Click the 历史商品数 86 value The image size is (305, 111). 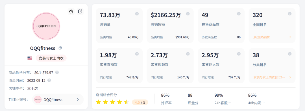[x=239, y=37]
